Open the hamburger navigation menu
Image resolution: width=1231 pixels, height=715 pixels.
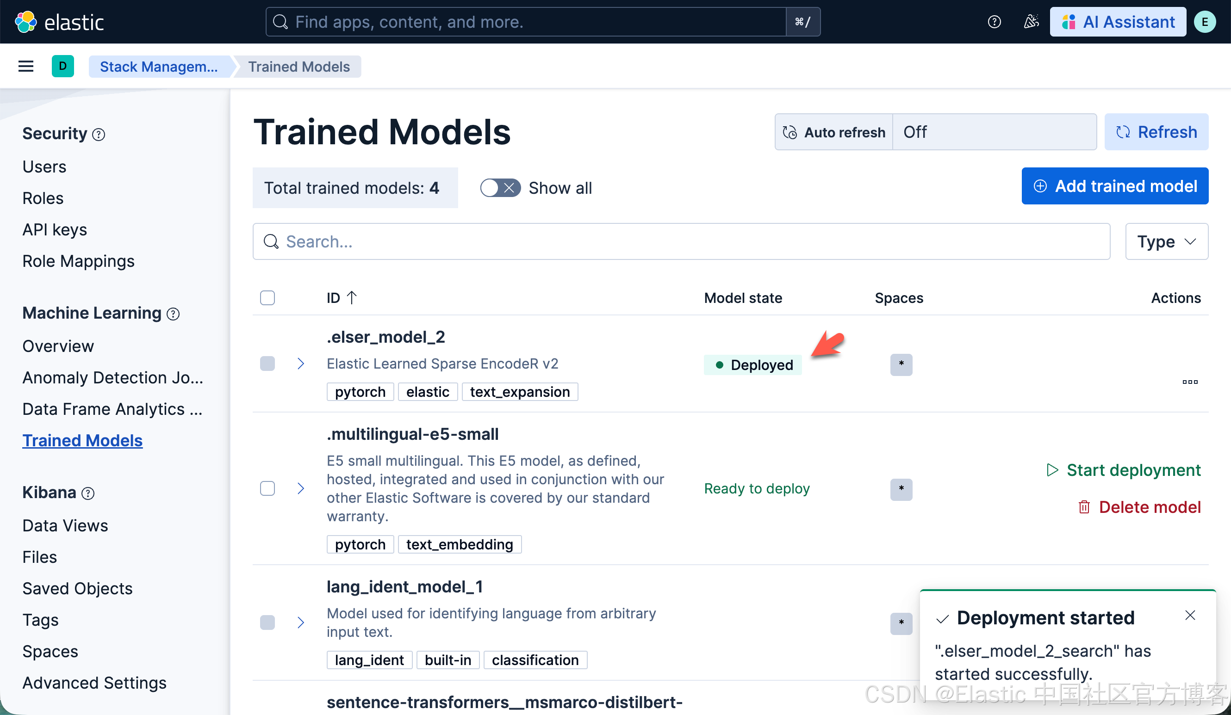(26, 67)
